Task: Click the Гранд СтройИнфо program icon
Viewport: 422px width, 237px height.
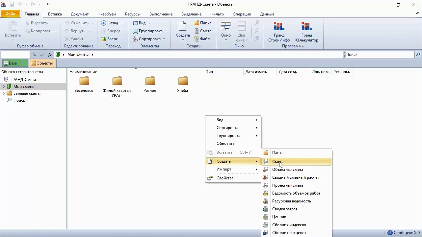Action: [x=279, y=32]
